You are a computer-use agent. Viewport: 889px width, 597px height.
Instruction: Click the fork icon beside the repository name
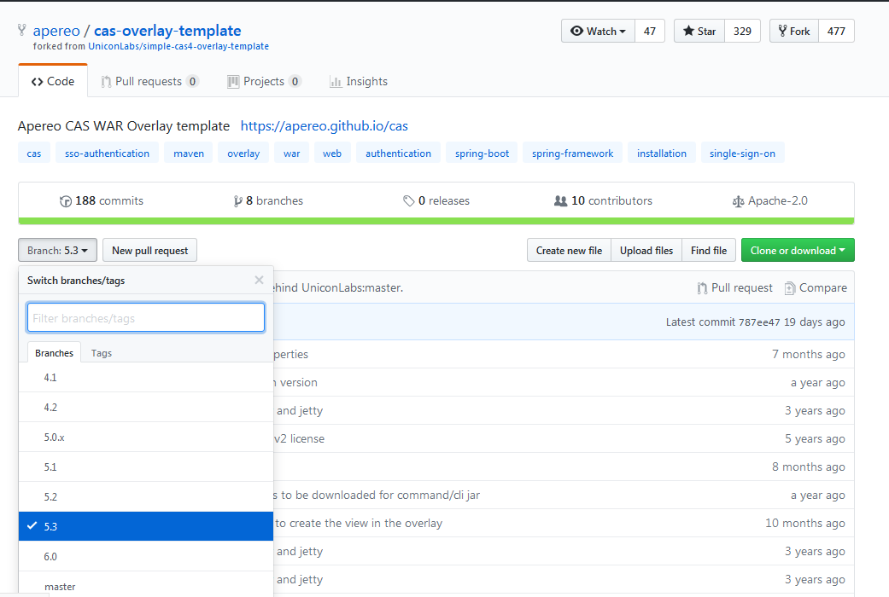click(x=21, y=30)
